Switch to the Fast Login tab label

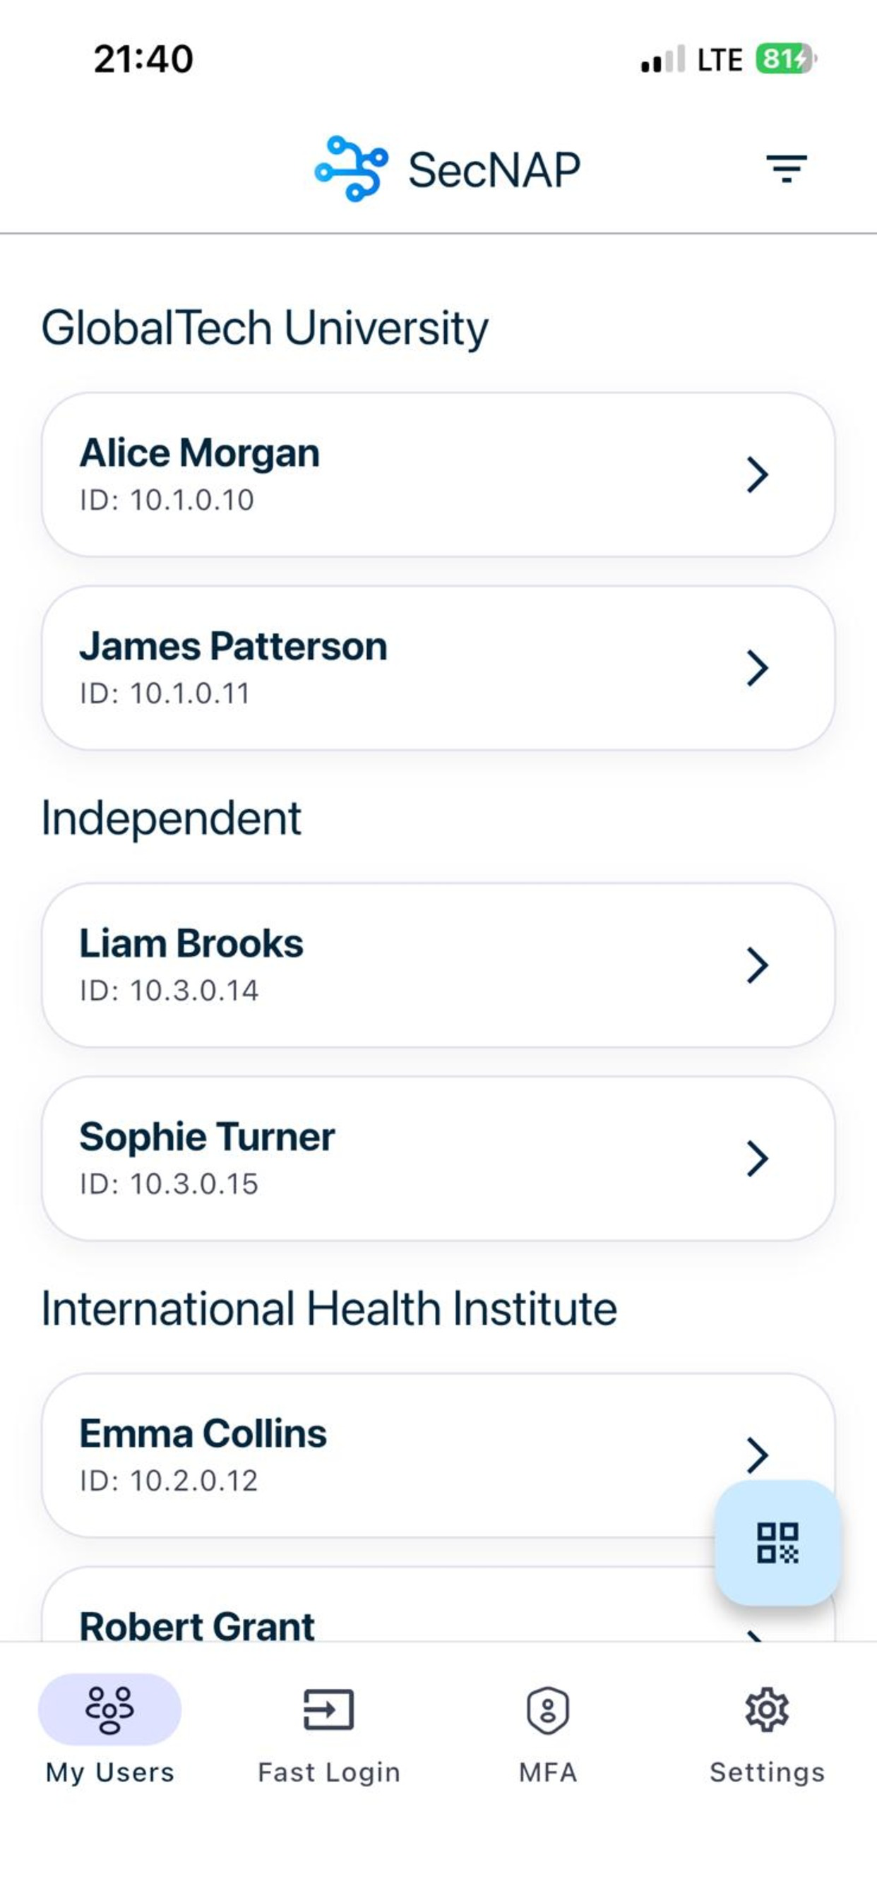328,1772
